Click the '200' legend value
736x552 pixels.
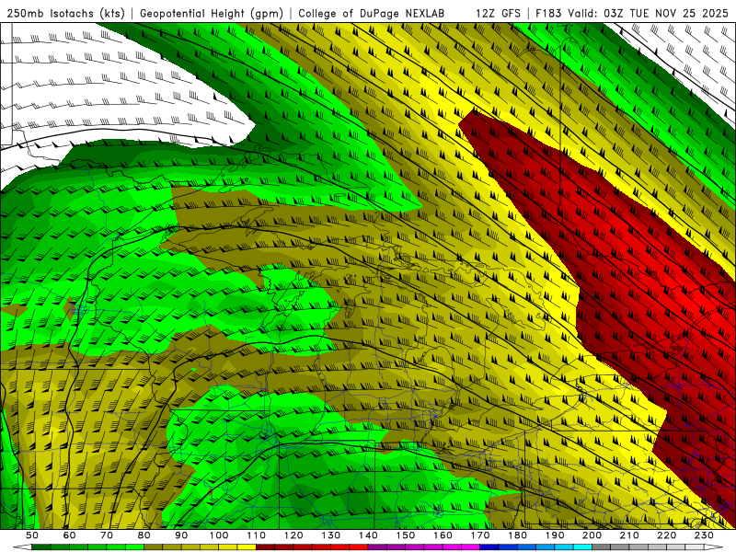coord(592,535)
